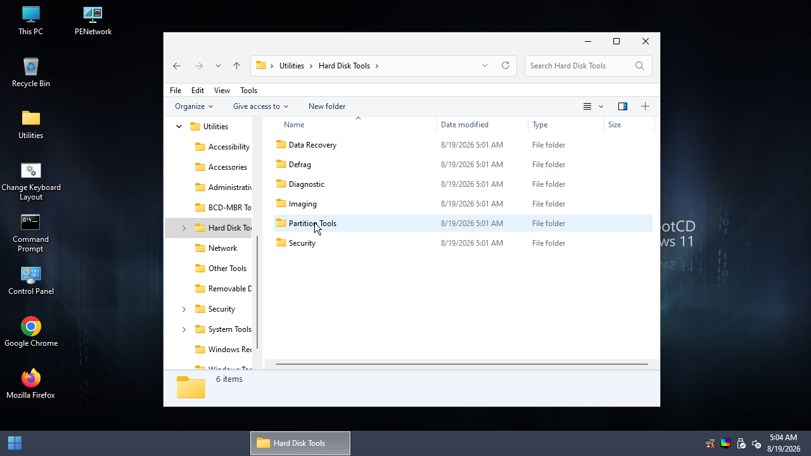Open address bar history dropdown
Image resolution: width=811 pixels, height=456 pixels.
485,65
